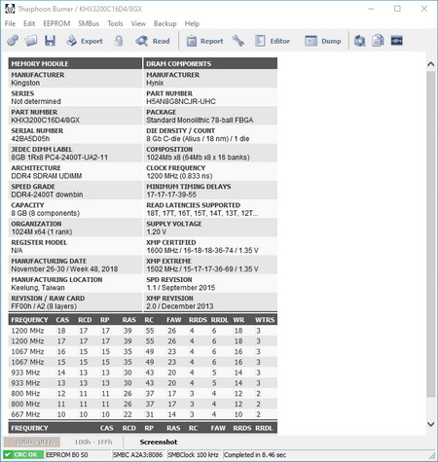Viewport: 438px width, 462px height.
Task: Switch to the 100h - 1FFh tab
Action: tap(93, 442)
